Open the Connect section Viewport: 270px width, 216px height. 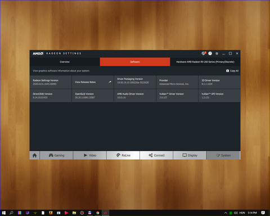(x=156, y=155)
